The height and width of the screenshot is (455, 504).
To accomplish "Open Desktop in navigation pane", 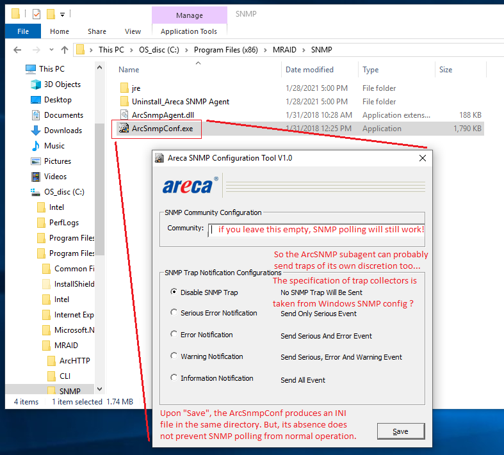I will pyautogui.click(x=51, y=100).
